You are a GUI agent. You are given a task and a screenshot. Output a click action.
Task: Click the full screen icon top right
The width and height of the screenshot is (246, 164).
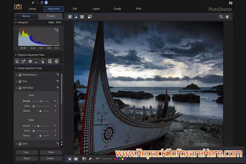click(x=231, y=3)
